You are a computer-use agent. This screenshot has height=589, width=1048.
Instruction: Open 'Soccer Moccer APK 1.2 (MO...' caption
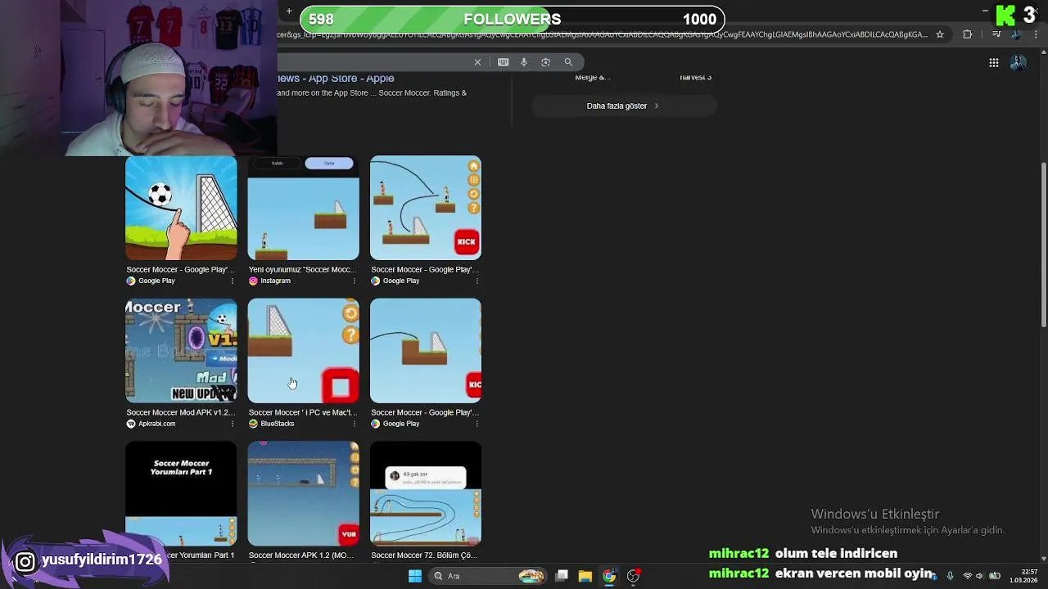301,555
